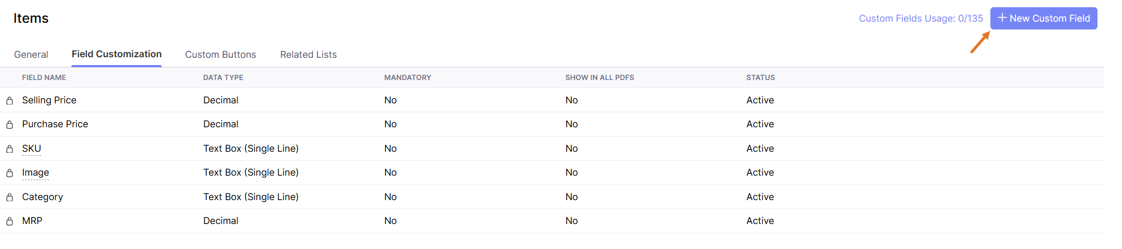Viewport: 1122px width, 249px height.
Task: Select the Selling Price field row
Action: pyautogui.click(x=49, y=100)
